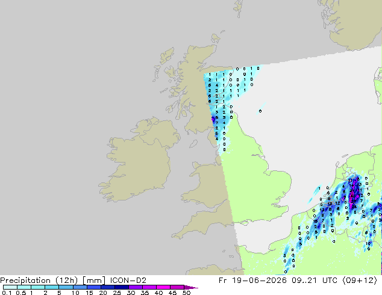Screen dimensions: 382x295
Task: Click the 'Fr 19-06-2026' date text
Action: [x=252, y=281]
